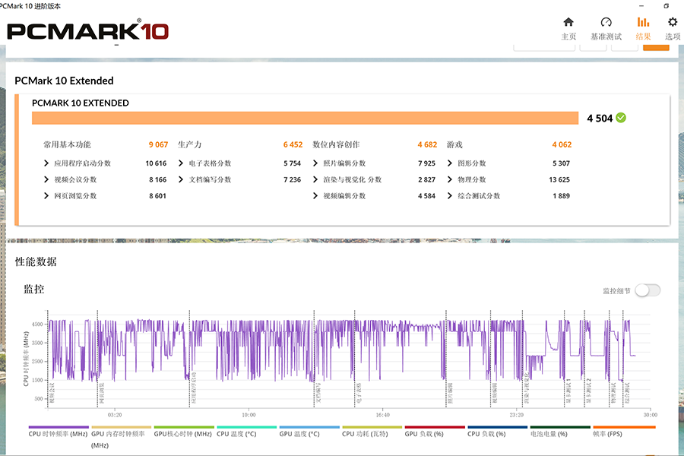Click the 16:40 time label on chart
The height and width of the screenshot is (456, 684).
tap(382, 415)
